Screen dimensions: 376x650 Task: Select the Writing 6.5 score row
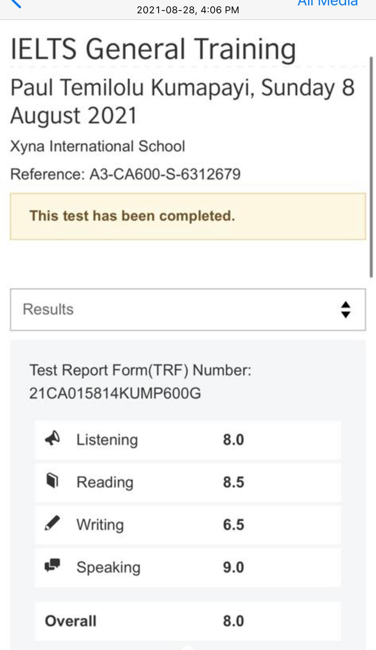pos(188,524)
